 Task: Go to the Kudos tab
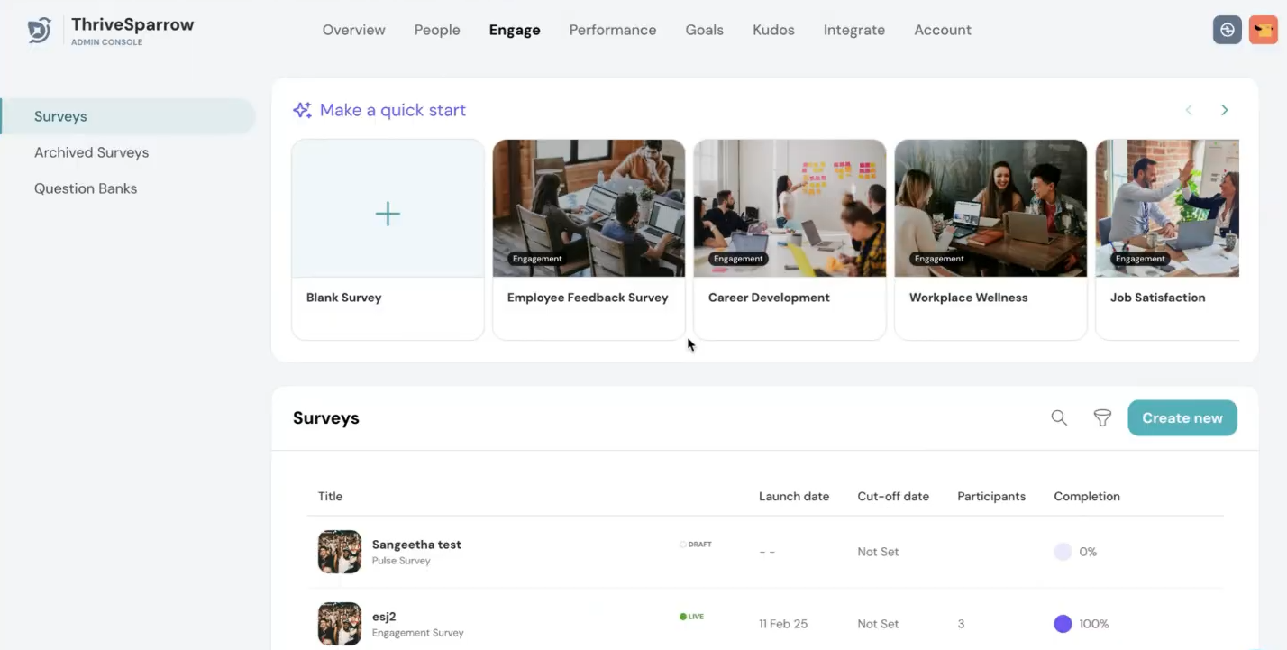tap(774, 30)
